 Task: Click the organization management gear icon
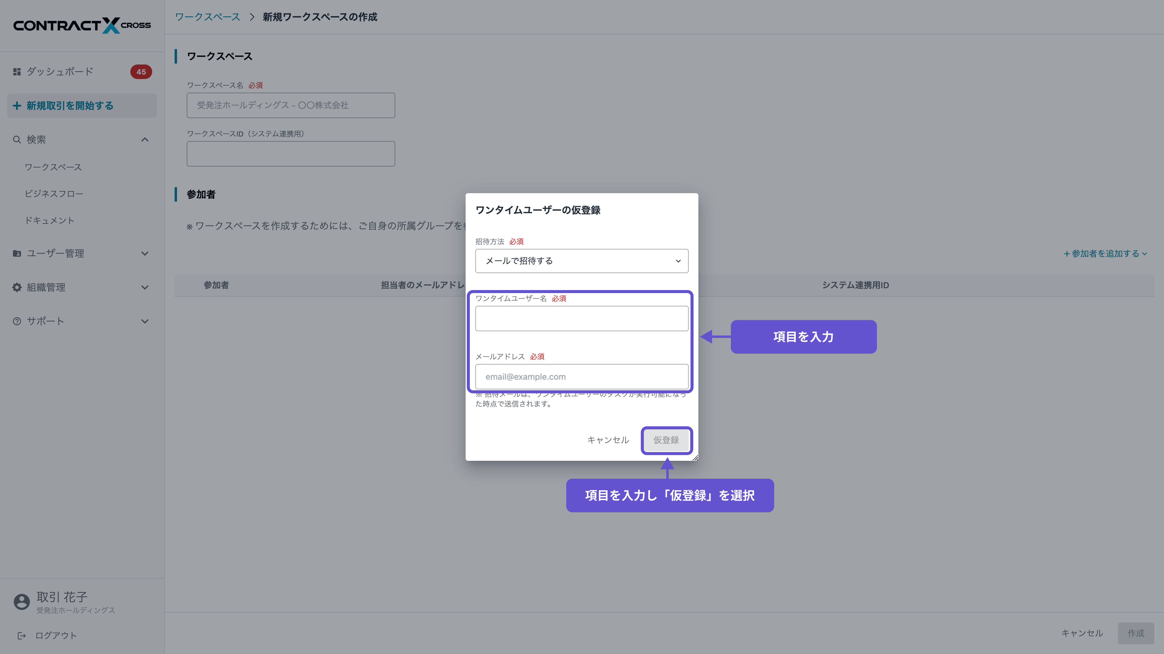pos(17,288)
